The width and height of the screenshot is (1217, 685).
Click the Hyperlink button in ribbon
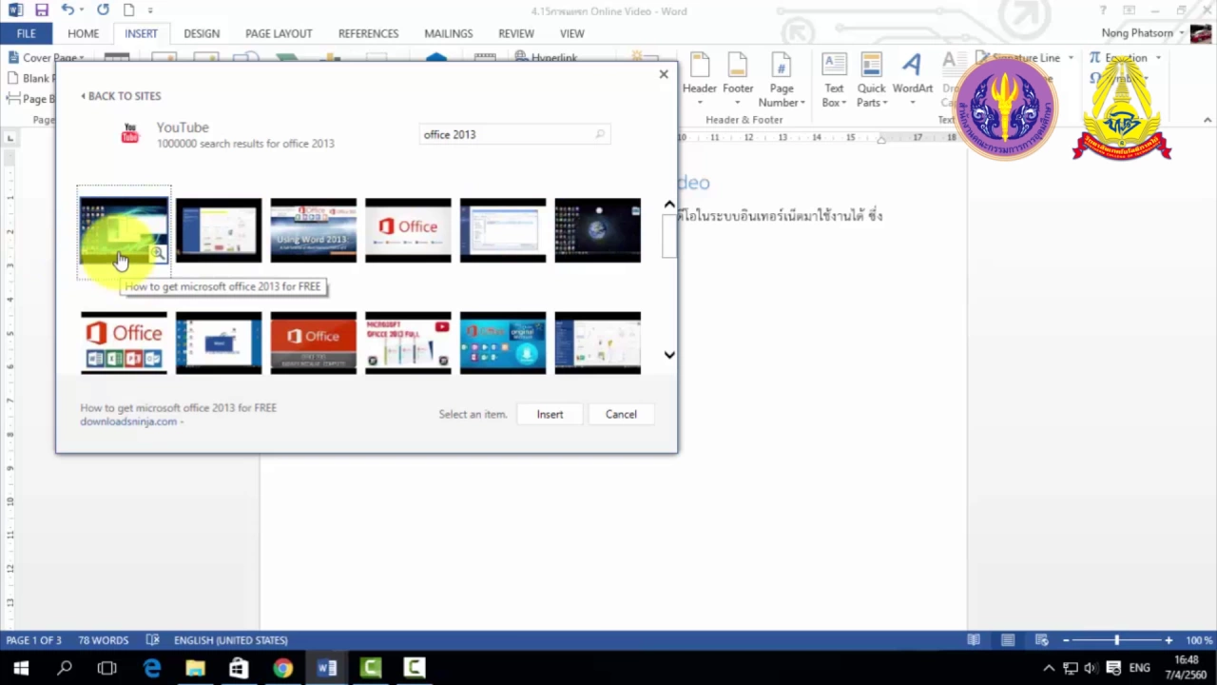point(547,58)
